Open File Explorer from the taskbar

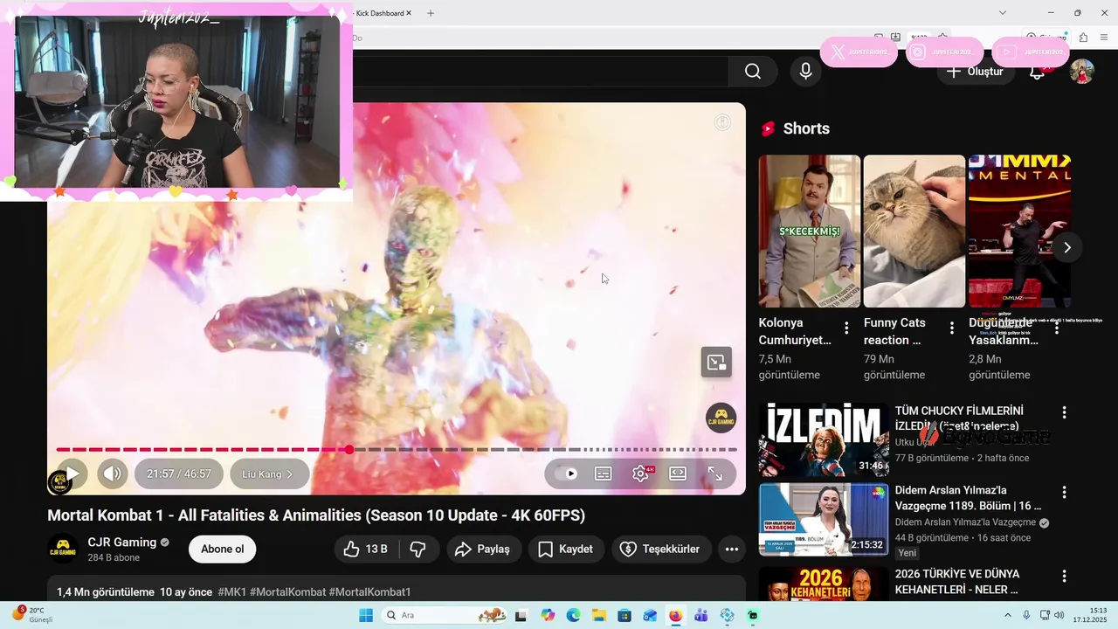tap(598, 615)
